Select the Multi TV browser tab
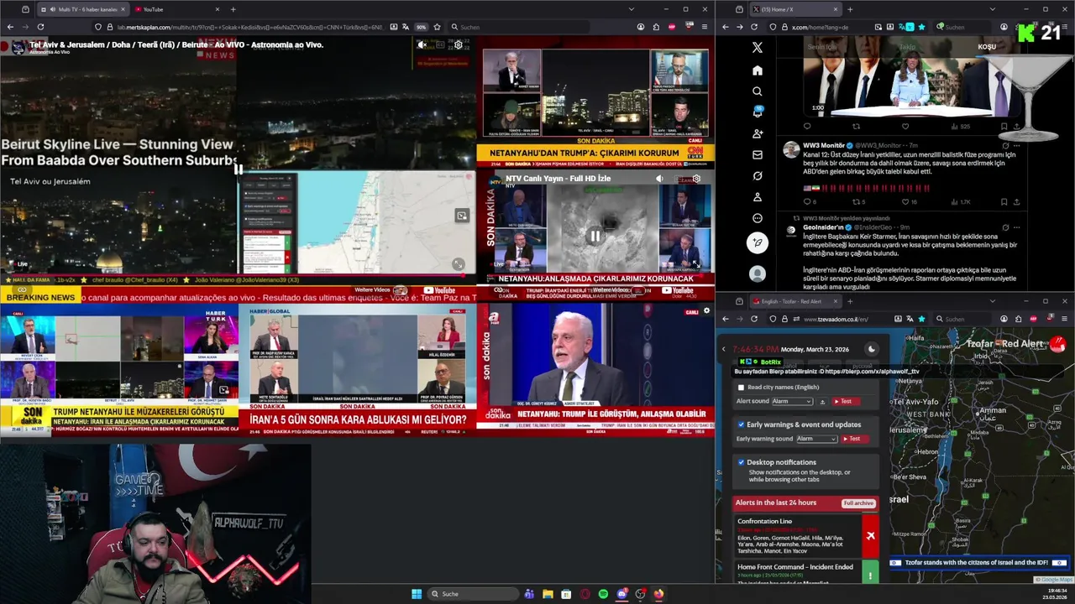The width and height of the screenshot is (1075, 604). (x=82, y=9)
